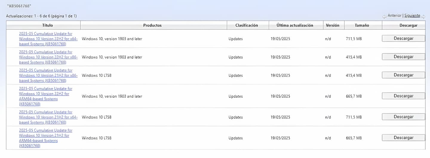This screenshot has width=430, height=158.
Task: Download the 21H2 ARM64 LTSB update
Action: pos(403,138)
